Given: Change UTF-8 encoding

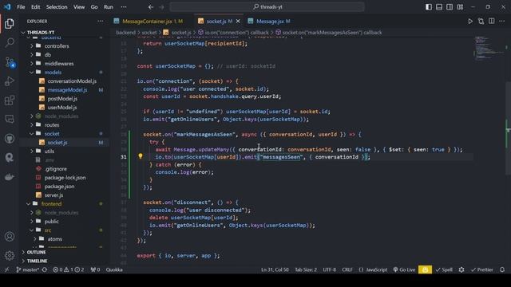Looking at the screenshot, I should (329, 269).
